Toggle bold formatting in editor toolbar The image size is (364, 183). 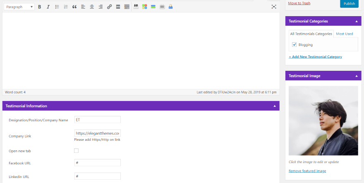click(39, 7)
